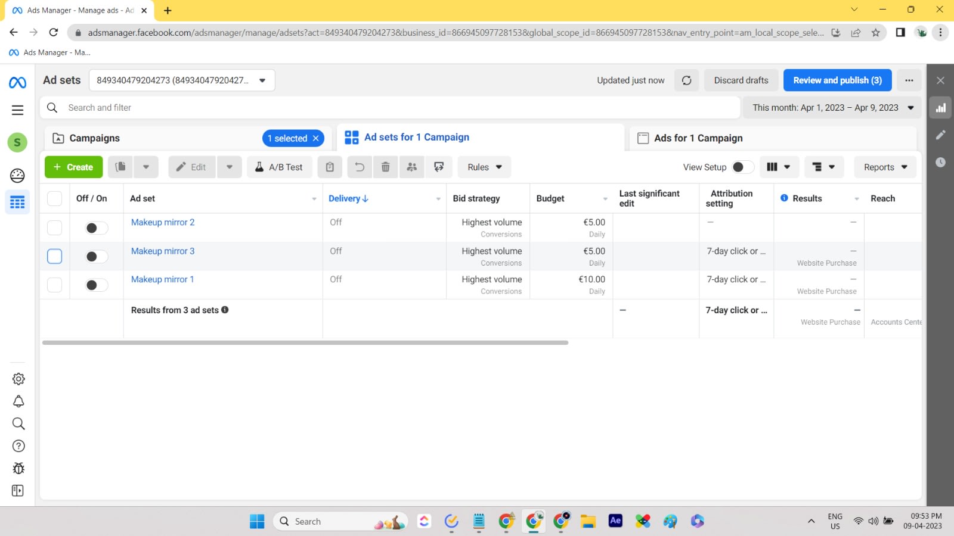Click the delete trash icon in toolbar
954x536 pixels.
(x=385, y=167)
